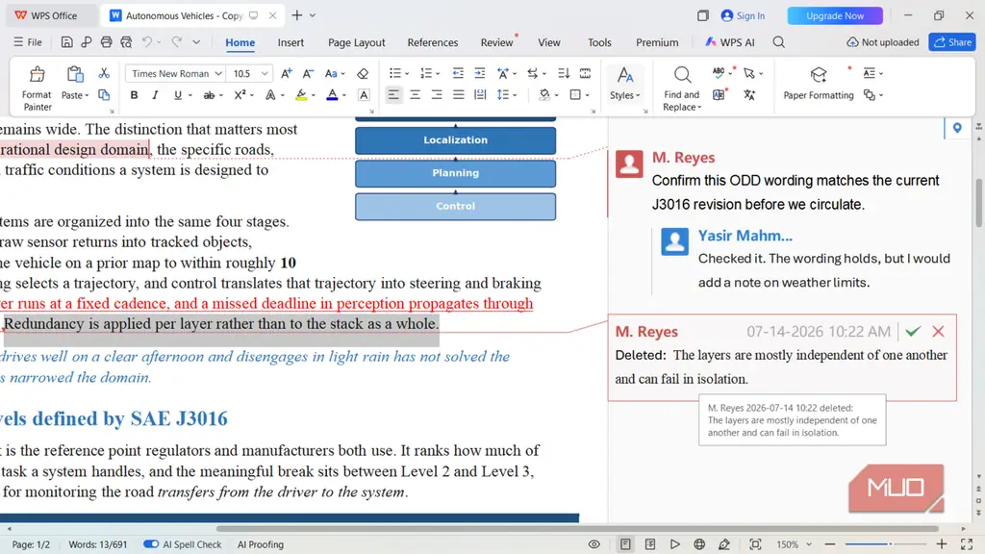Open the File menu
Image resolution: width=985 pixels, height=554 pixels.
(x=28, y=42)
